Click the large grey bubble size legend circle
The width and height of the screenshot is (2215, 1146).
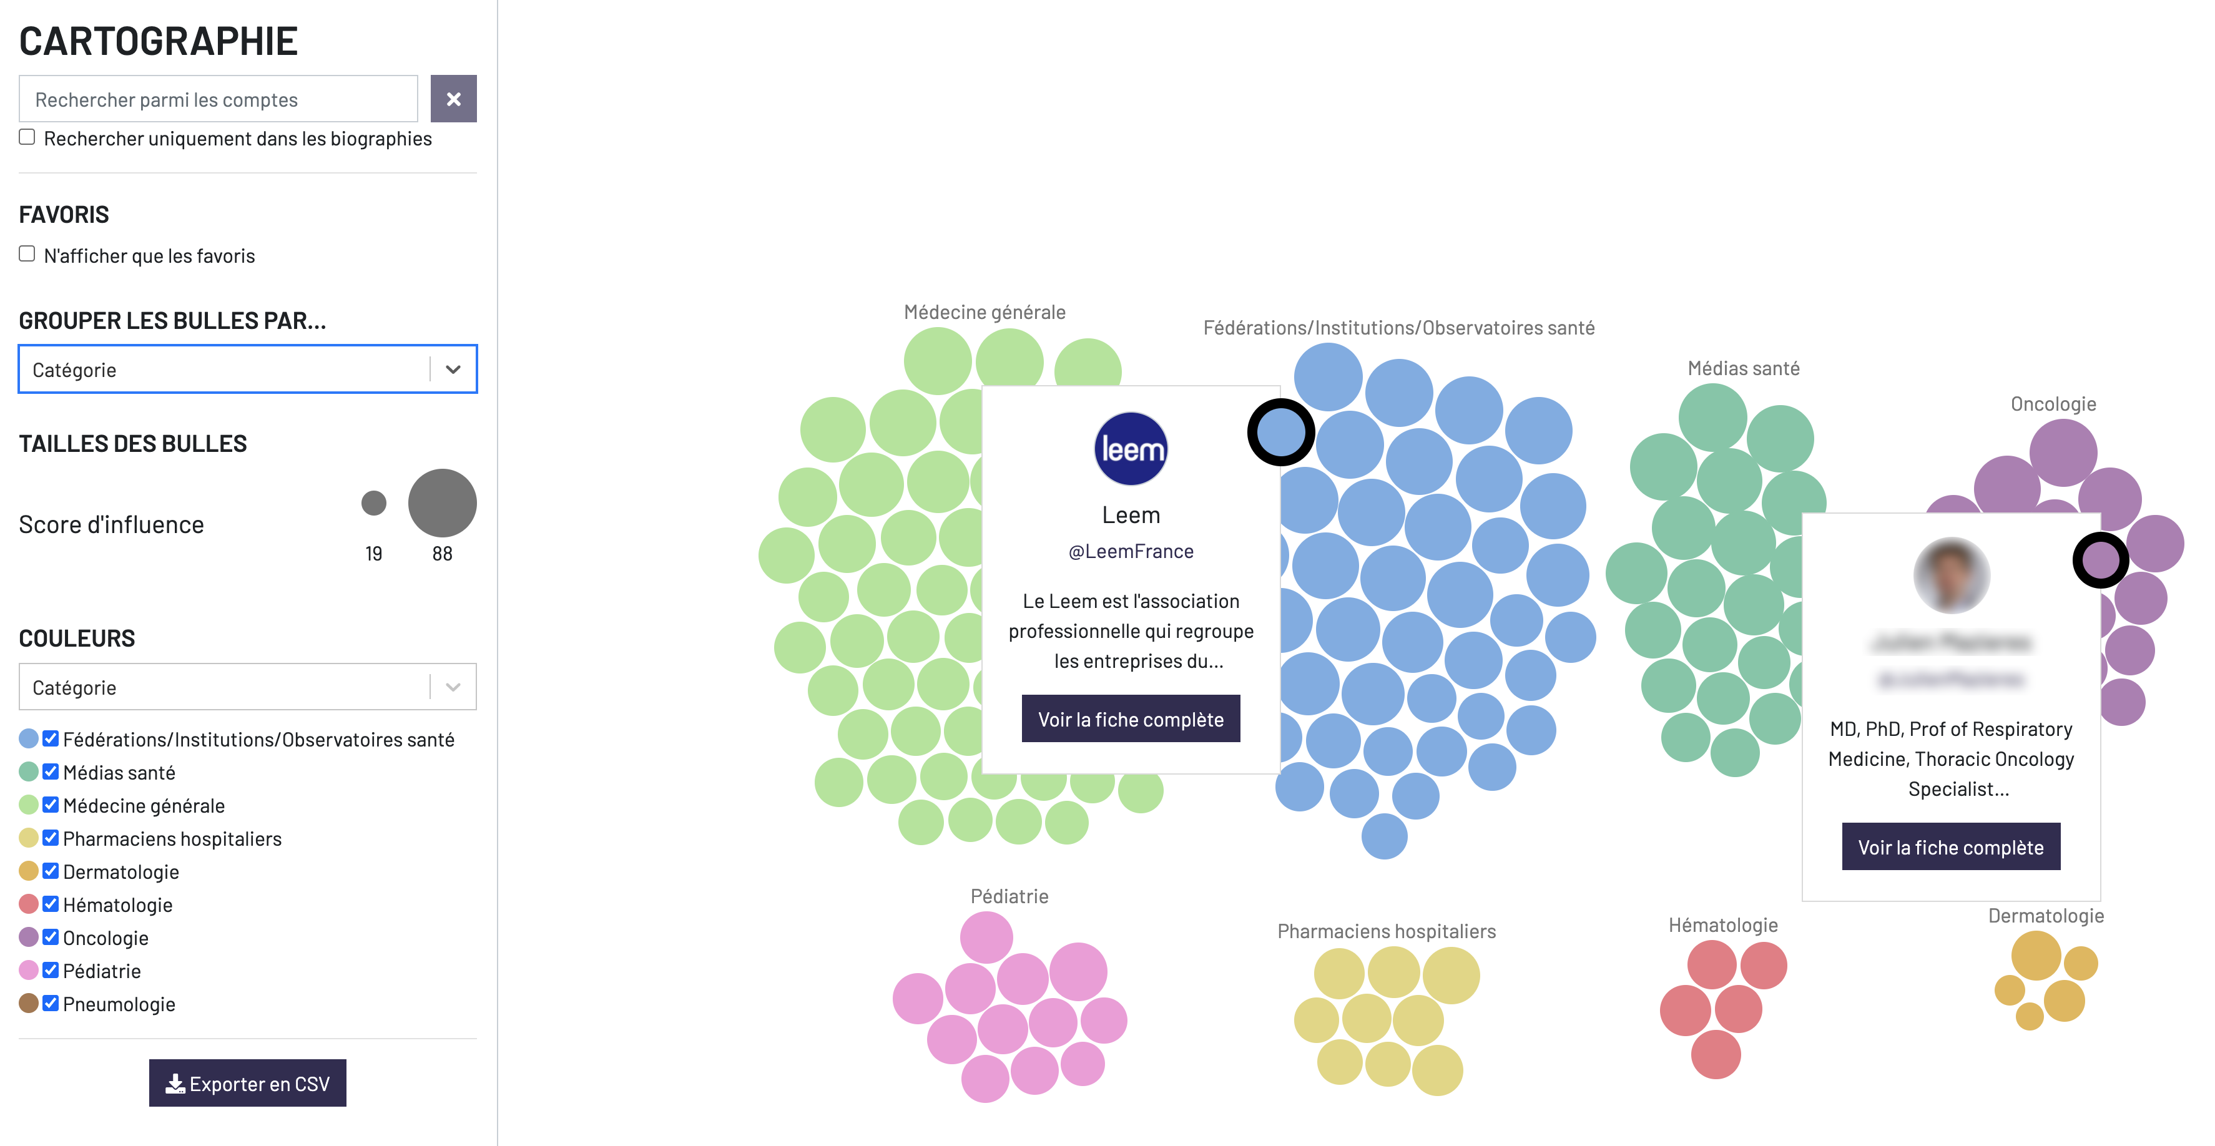click(x=442, y=503)
